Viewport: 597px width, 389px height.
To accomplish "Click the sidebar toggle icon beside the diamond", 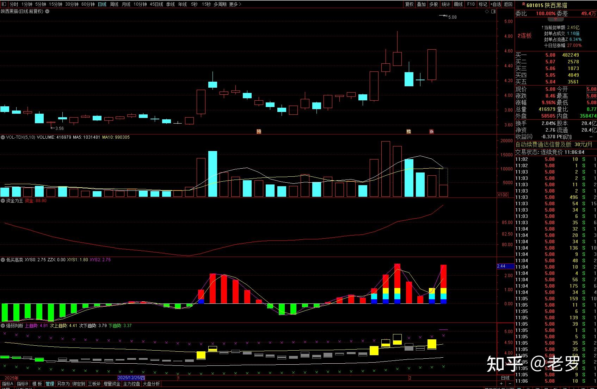I will pos(493,12).
